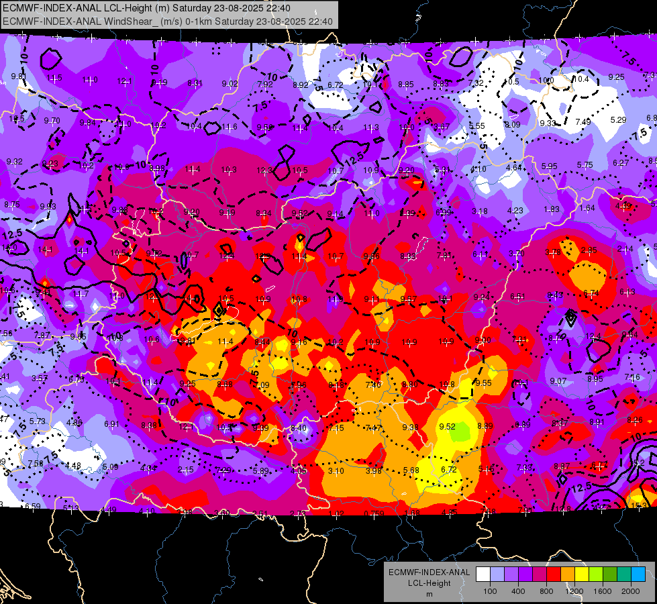Viewport: 657px width, 604px height.
Task: Click the map value 5.29
Action: coord(619,120)
